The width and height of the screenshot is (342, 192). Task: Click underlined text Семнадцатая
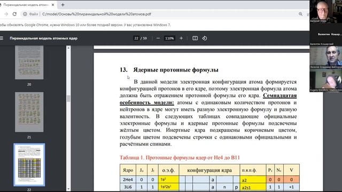tap(280, 95)
